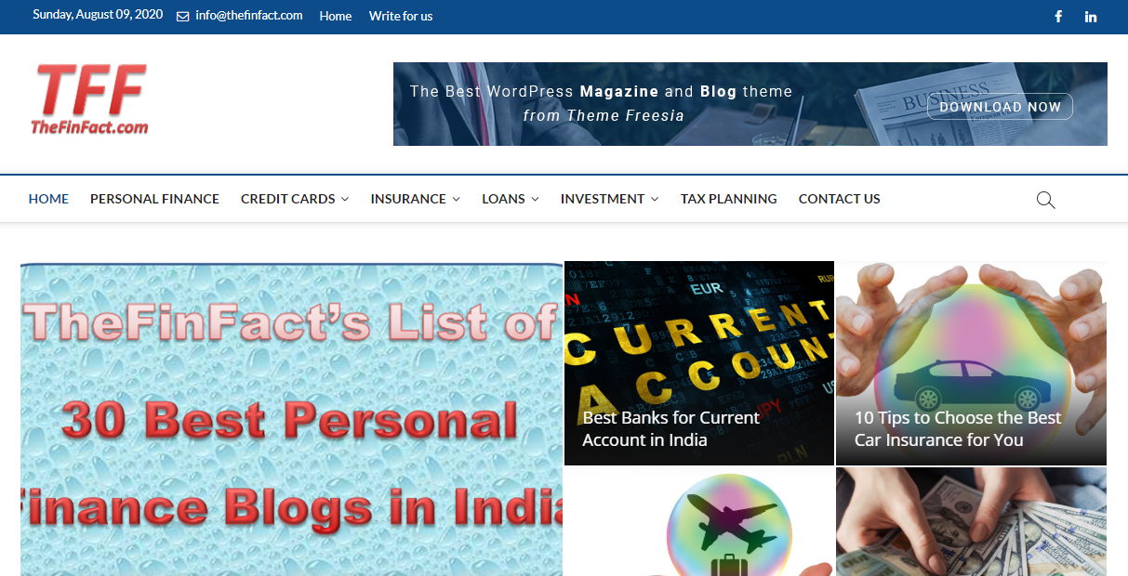Image resolution: width=1128 pixels, height=576 pixels.
Task: Open 10 Tips Car Insurance article
Action: (x=958, y=429)
